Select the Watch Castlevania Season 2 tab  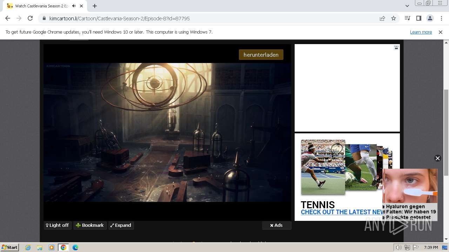41,6
